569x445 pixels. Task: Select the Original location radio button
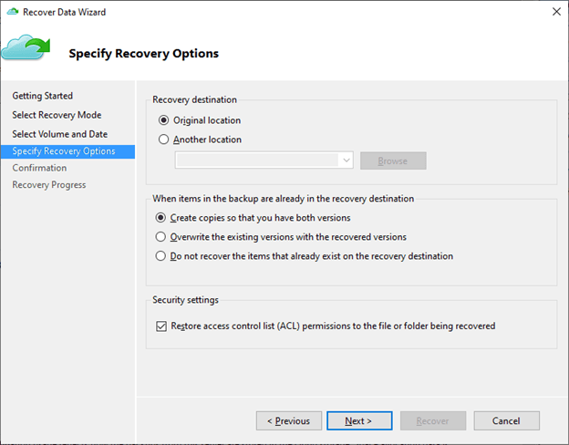click(x=164, y=119)
